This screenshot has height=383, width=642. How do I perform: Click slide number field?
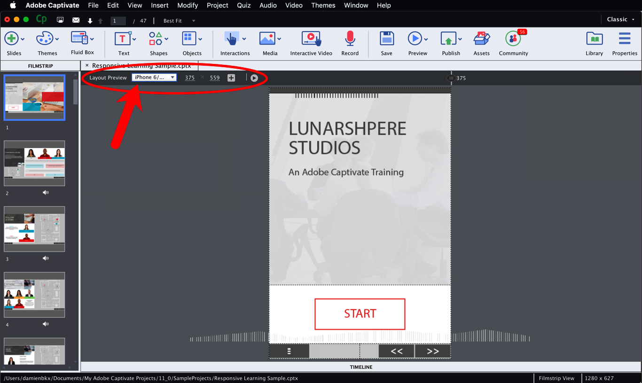tap(118, 21)
